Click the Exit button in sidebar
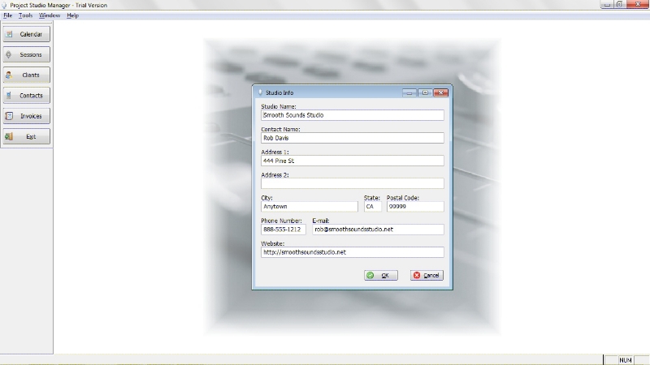The image size is (650, 365). (27, 136)
